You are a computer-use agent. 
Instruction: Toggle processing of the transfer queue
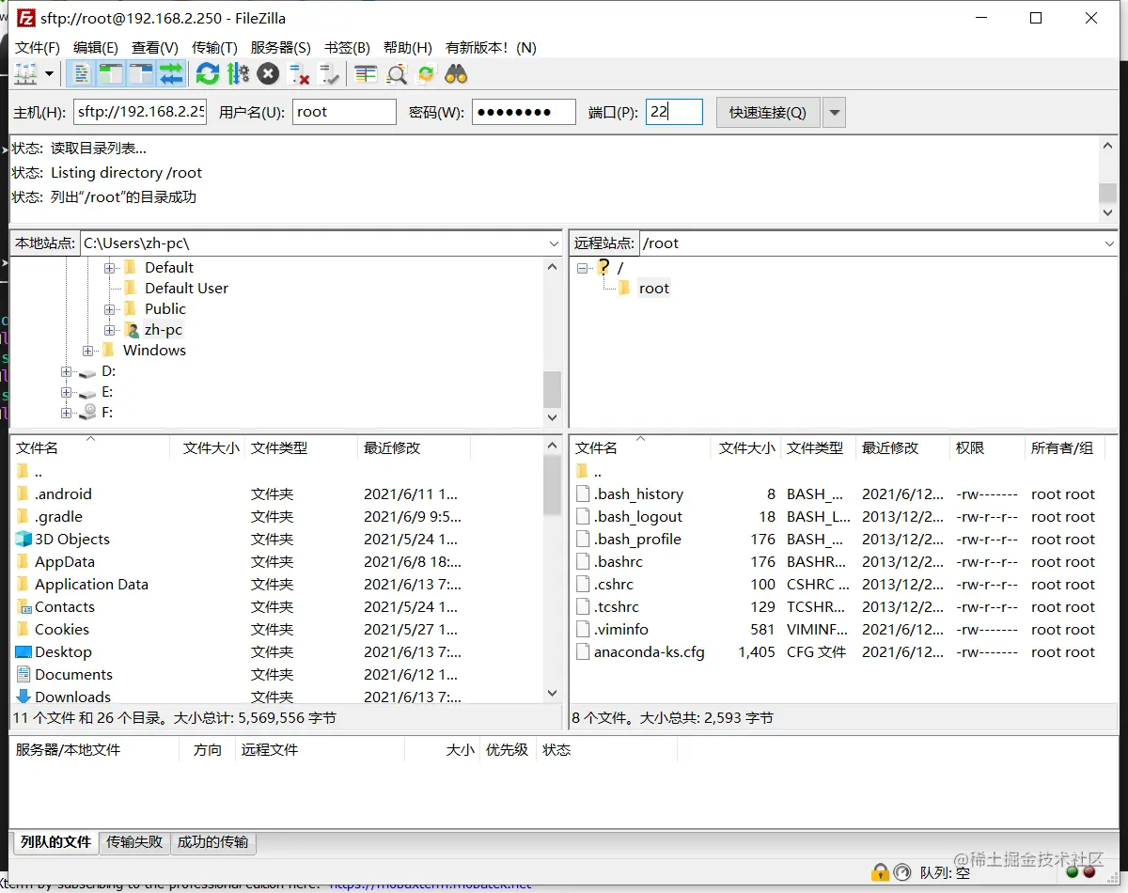click(238, 73)
